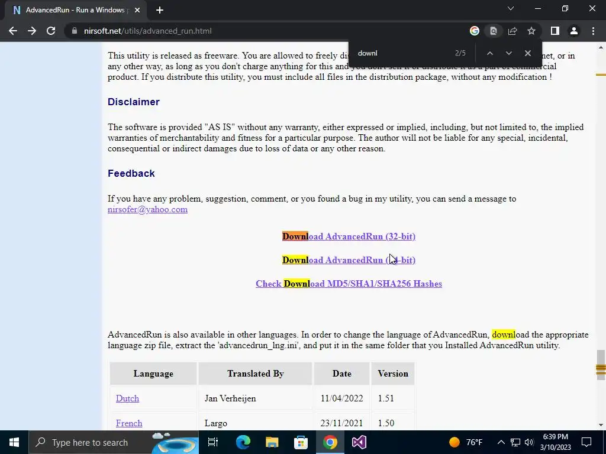
Task: Open the side panel icon
Action: [x=555, y=31]
